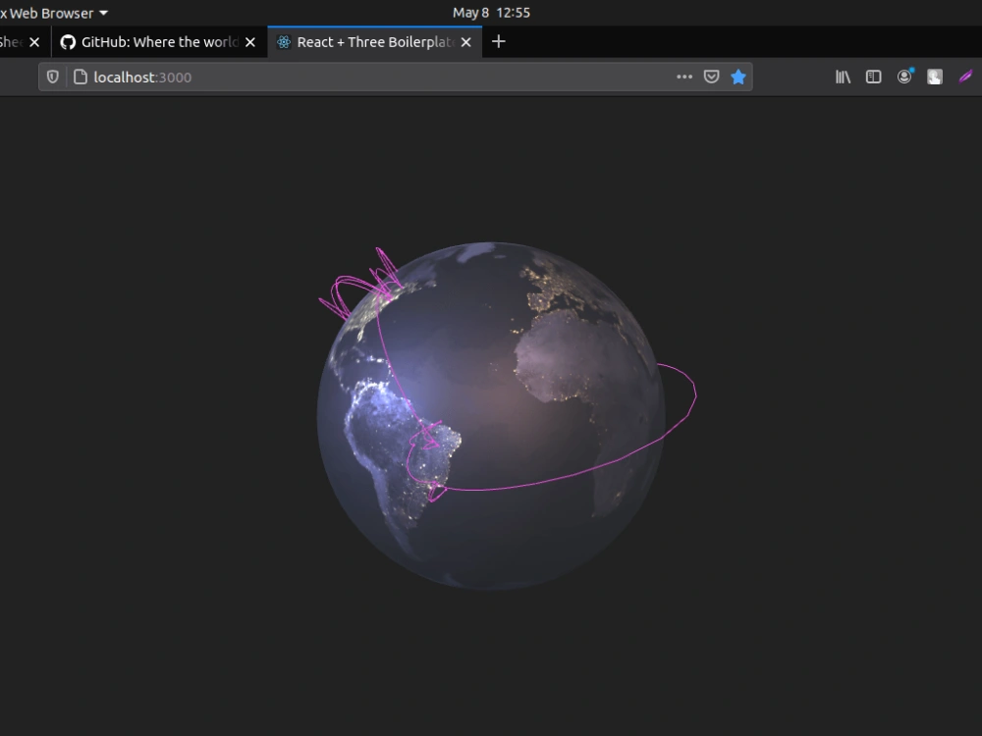The image size is (982, 736).
Task: Save page to Pocket icon
Action: (711, 77)
